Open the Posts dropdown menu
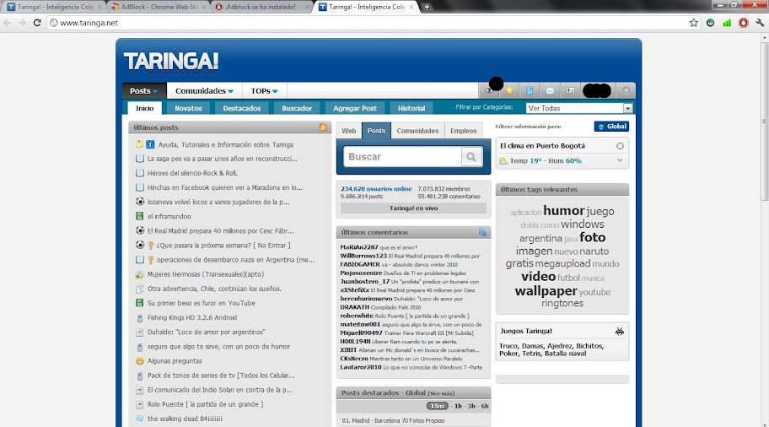769x427 pixels. pyautogui.click(x=143, y=91)
